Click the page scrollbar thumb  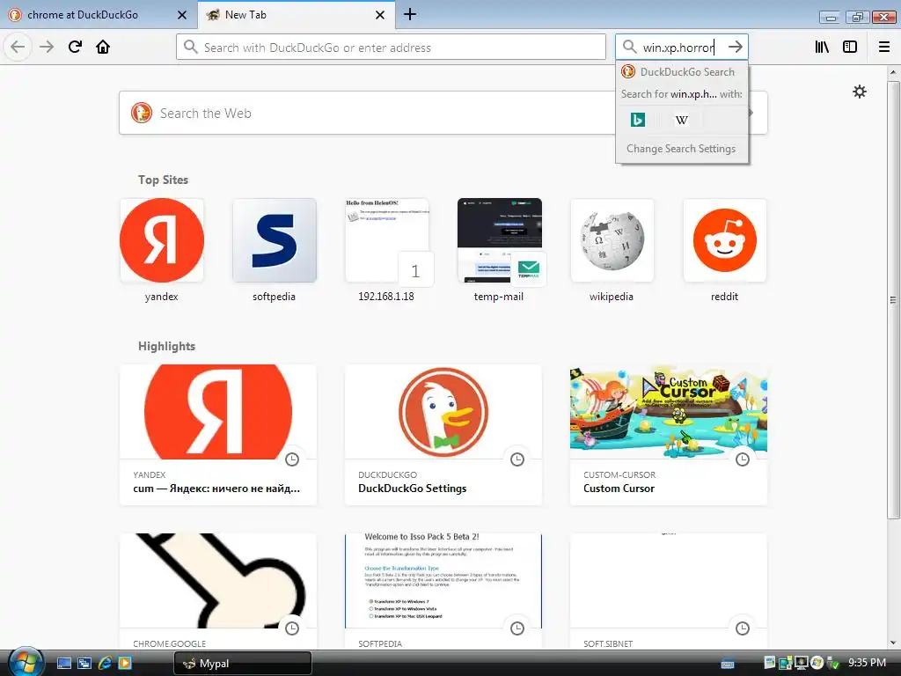click(893, 299)
